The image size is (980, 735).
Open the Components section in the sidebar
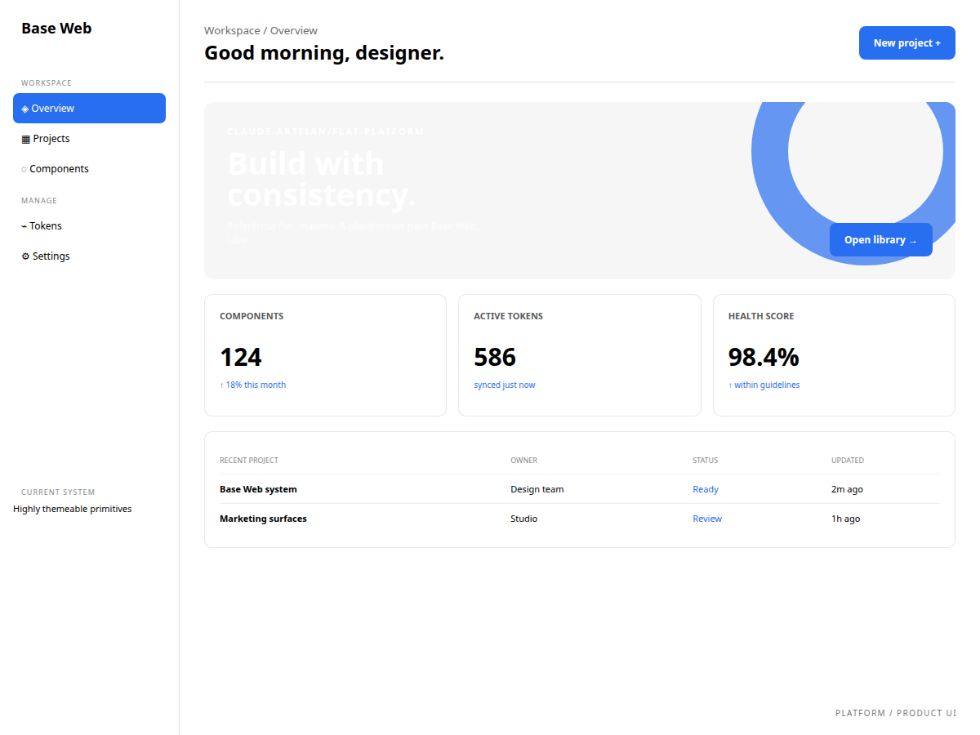click(x=89, y=168)
